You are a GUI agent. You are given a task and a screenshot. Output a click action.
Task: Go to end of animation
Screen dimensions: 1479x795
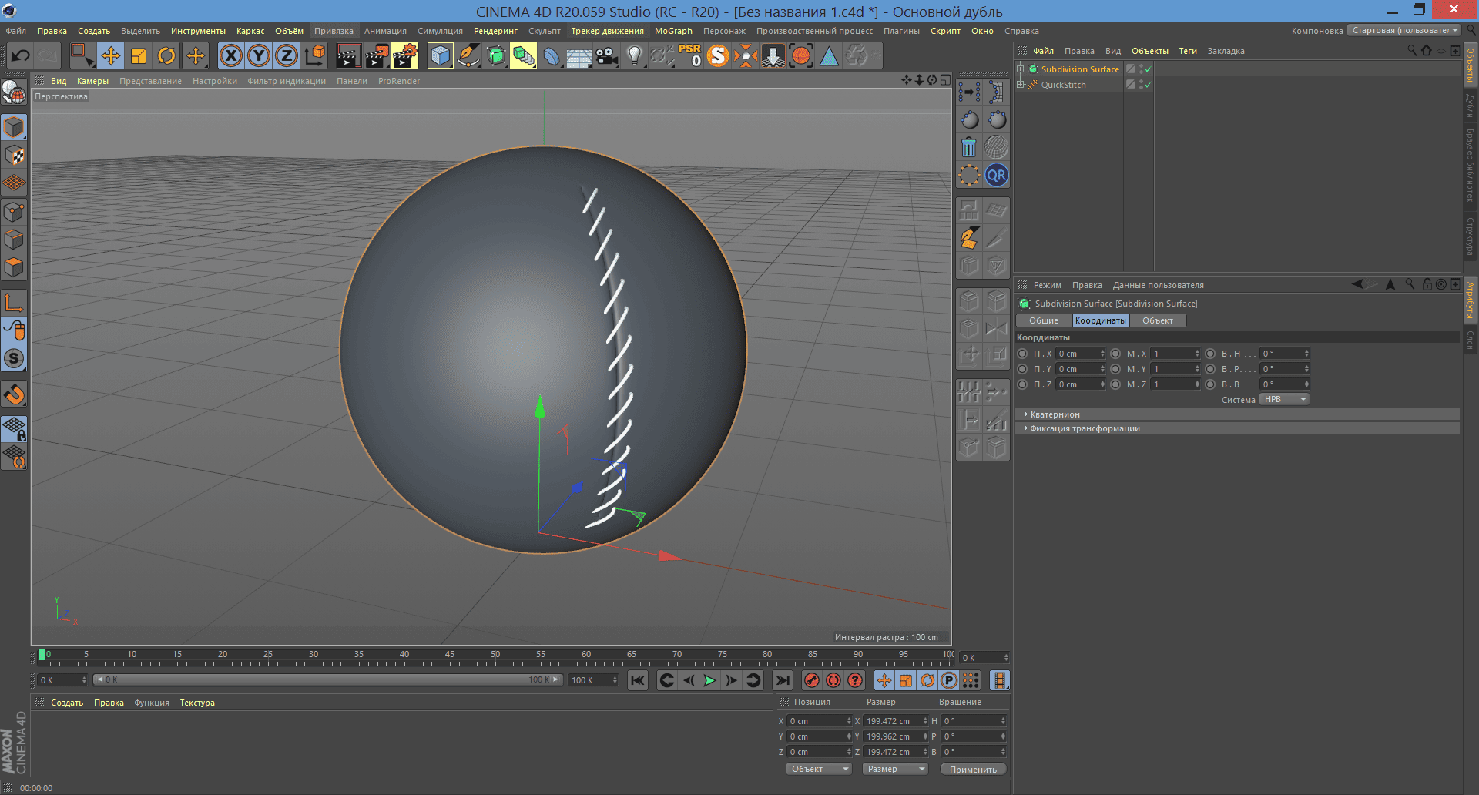[782, 680]
